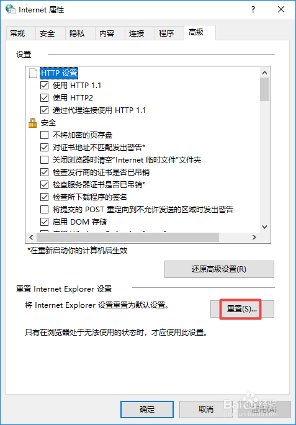Toggle 启用 DOM 存储 checkbox
The height and width of the screenshot is (425, 296).
pos(44,222)
